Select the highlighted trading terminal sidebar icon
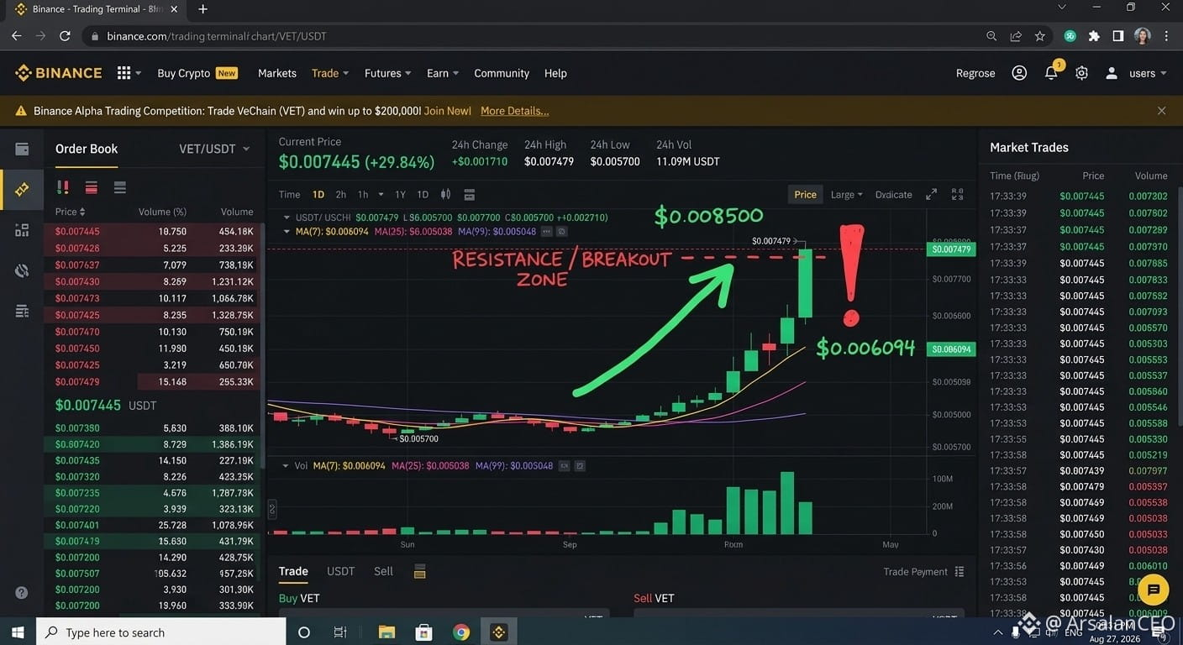1183x645 pixels. tap(22, 190)
